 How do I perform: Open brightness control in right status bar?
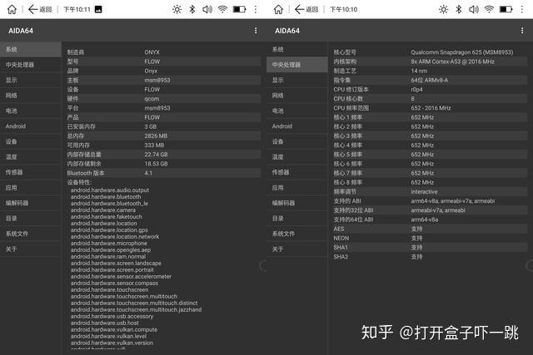pos(443,9)
